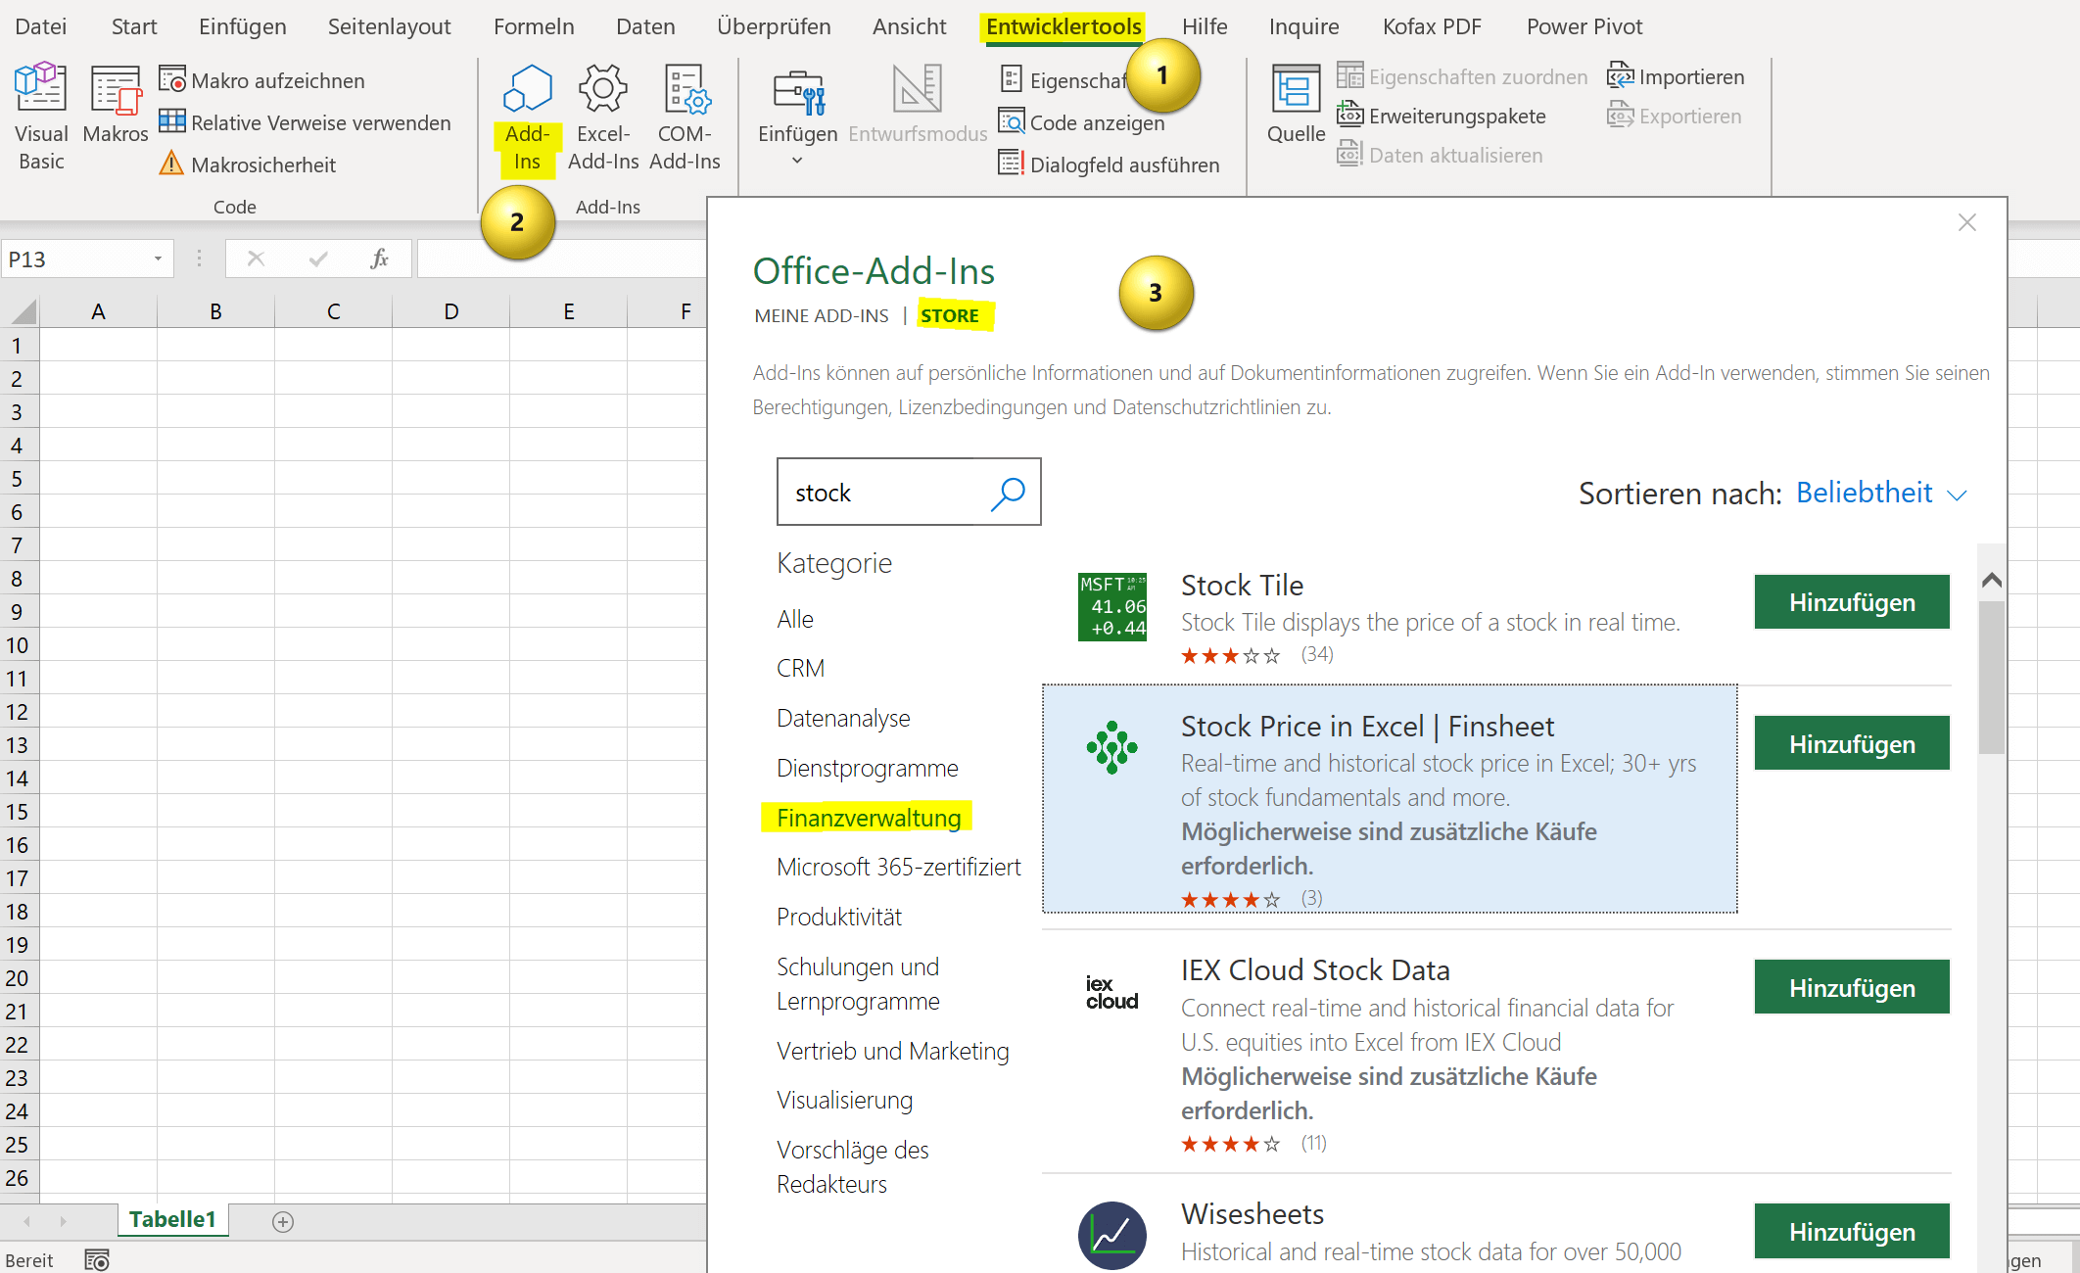Click the Name Box showing P13
This screenshot has height=1273, width=2080.
tap(76, 259)
